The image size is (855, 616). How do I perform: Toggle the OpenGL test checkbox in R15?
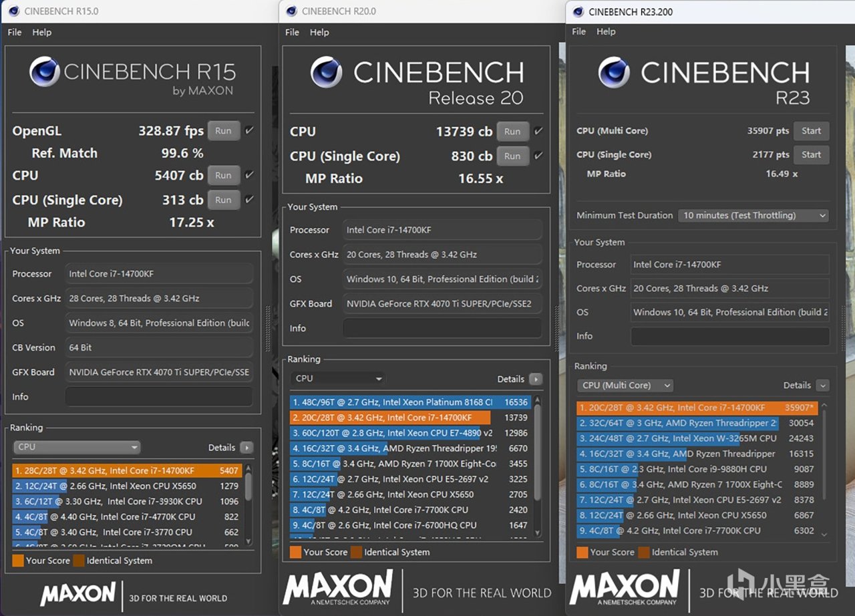click(x=249, y=131)
